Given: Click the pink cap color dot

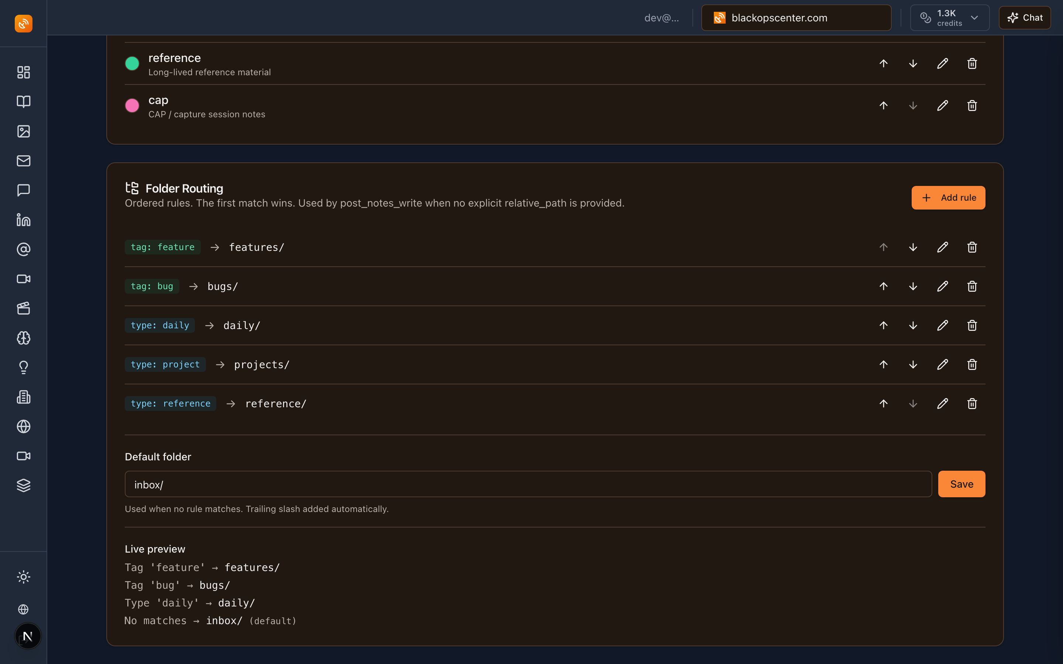Looking at the screenshot, I should click(x=132, y=106).
